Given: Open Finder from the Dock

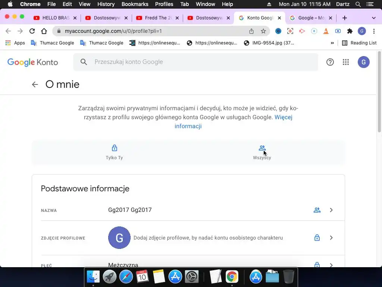Looking at the screenshot, I should [93, 277].
